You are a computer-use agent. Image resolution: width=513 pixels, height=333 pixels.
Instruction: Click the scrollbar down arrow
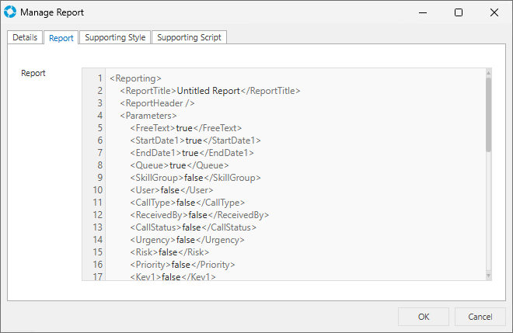[488, 275]
